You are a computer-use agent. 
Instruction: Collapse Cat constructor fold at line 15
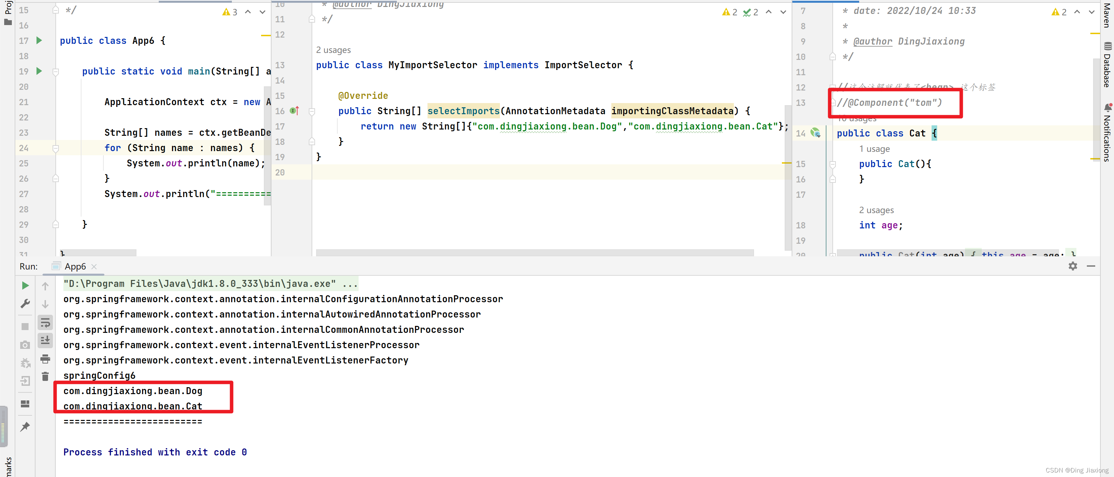[832, 164]
